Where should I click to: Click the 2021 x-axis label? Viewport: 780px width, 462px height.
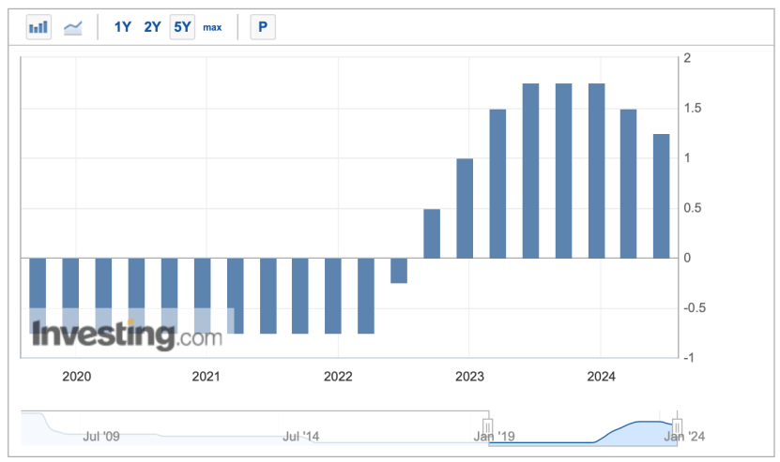206,377
